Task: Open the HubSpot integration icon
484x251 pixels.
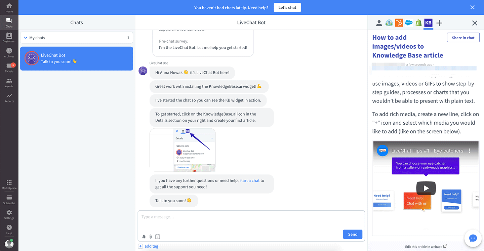Action: (x=399, y=23)
